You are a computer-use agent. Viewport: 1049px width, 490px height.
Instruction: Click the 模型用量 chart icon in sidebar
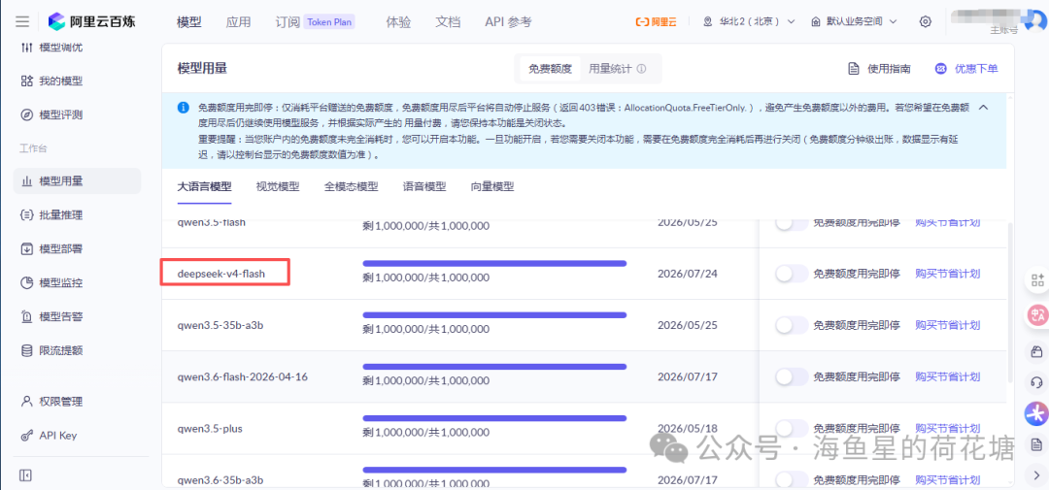(x=27, y=181)
